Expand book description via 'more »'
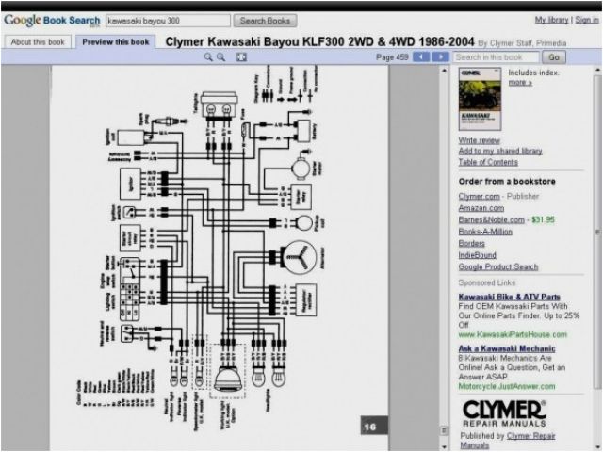Screen dimensions: 603x452 point(519,83)
